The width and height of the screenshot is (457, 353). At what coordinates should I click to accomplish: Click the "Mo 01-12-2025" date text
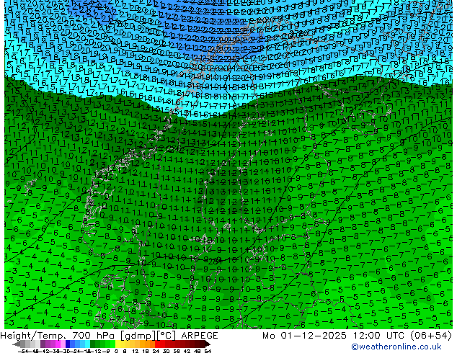(x=305, y=336)
